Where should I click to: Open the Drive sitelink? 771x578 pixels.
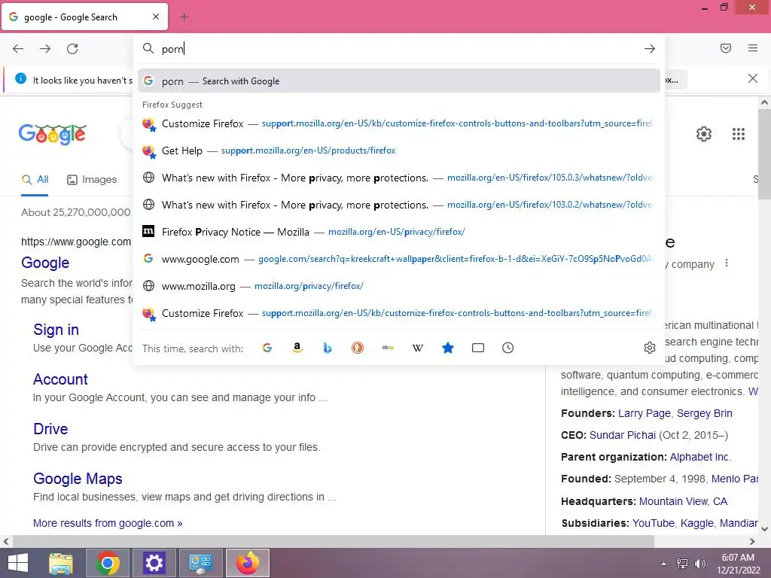point(50,429)
